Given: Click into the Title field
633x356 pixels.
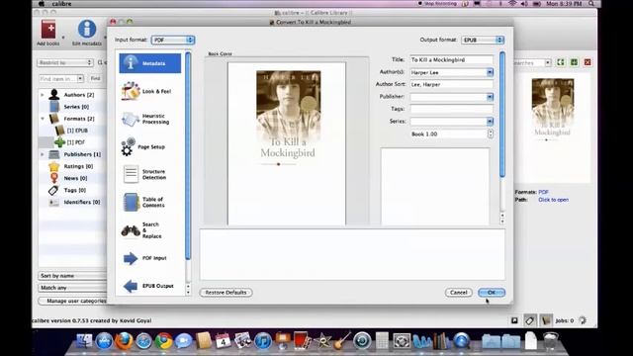Looking at the screenshot, I should pyautogui.click(x=451, y=59).
